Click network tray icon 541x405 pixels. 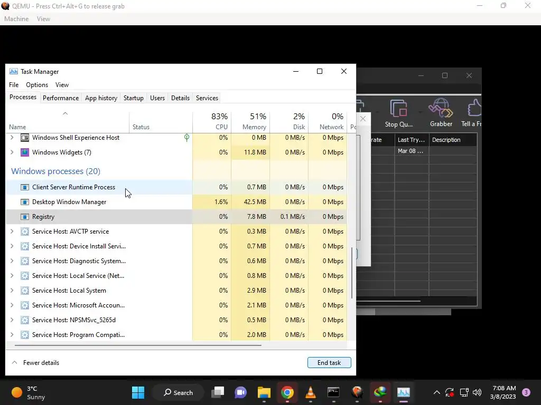click(x=464, y=392)
